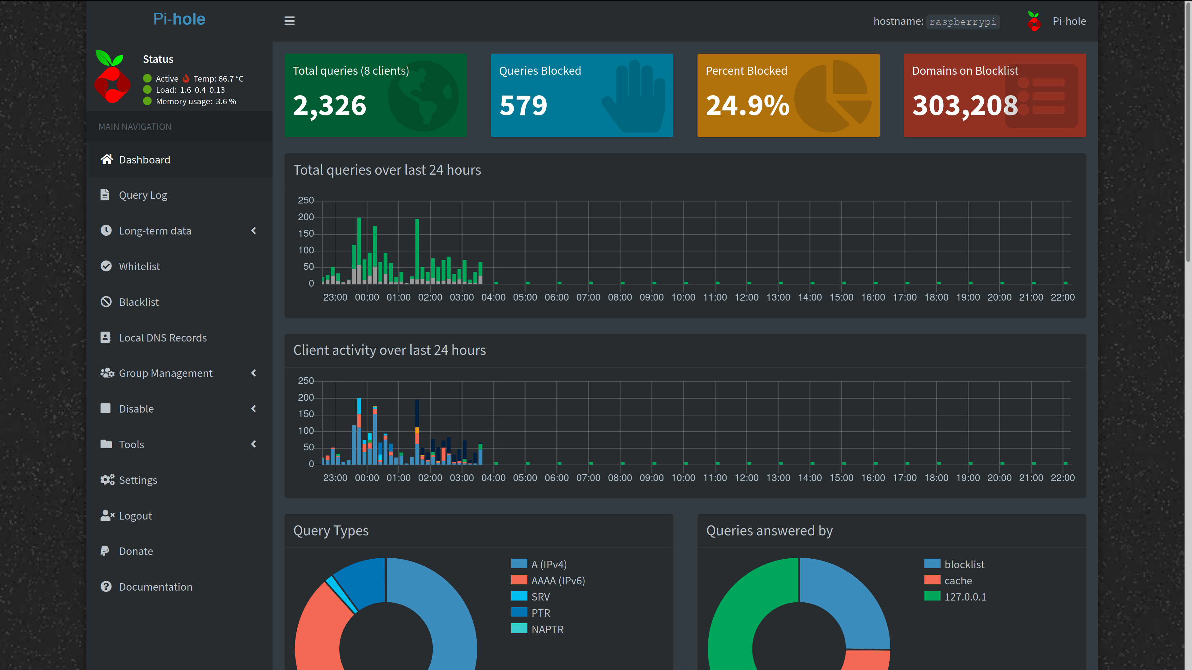1192x670 pixels.
Task: Click the Long-term data clock icon
Action: (106, 230)
